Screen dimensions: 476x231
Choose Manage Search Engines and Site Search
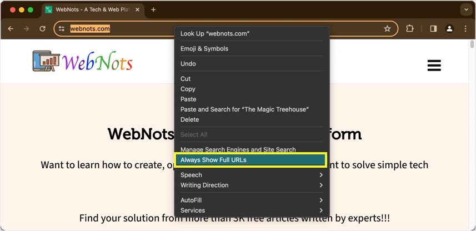[x=238, y=149]
